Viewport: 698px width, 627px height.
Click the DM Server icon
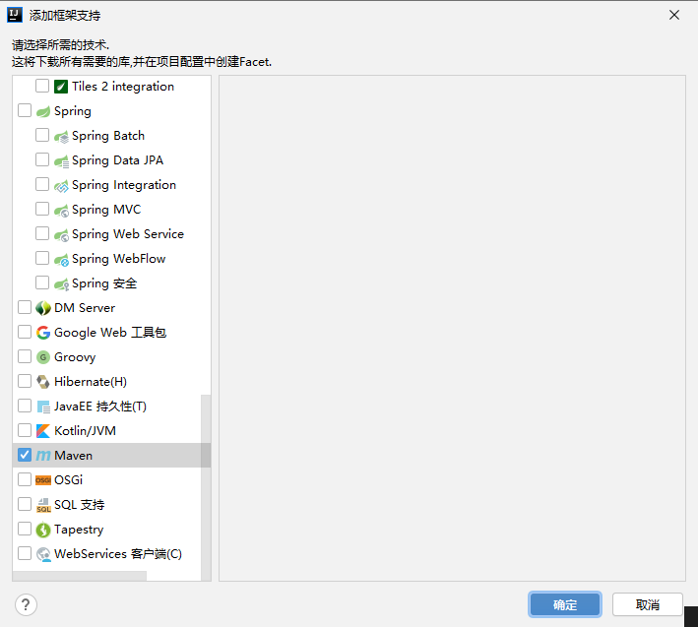pyautogui.click(x=43, y=308)
